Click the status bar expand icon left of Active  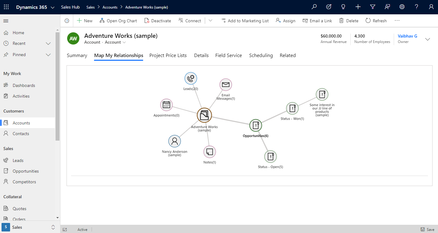pos(65,230)
